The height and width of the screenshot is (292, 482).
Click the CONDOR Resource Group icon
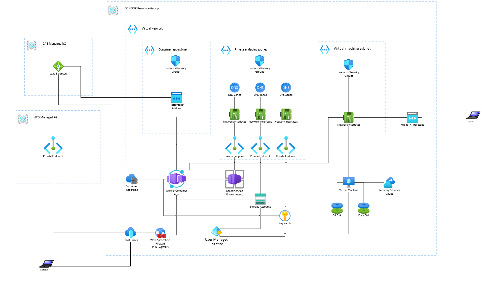pyautogui.click(x=113, y=10)
